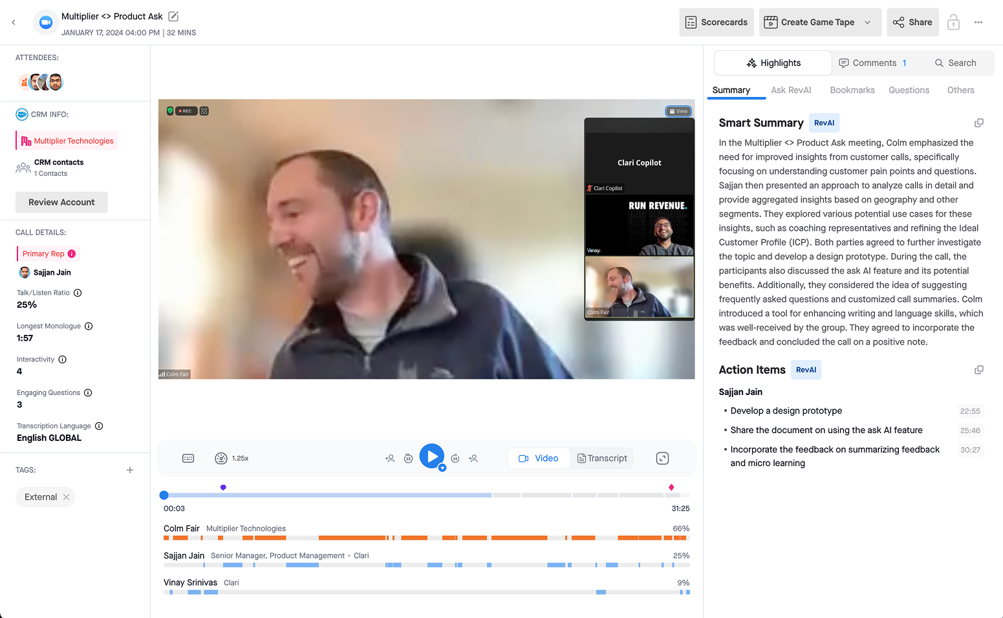Click the REC indicator in video

point(185,111)
